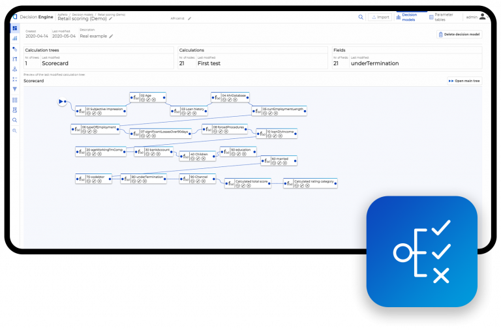The height and width of the screenshot is (330, 501).
Task: Click the search magnifier in top bar
Action: tap(361, 17)
